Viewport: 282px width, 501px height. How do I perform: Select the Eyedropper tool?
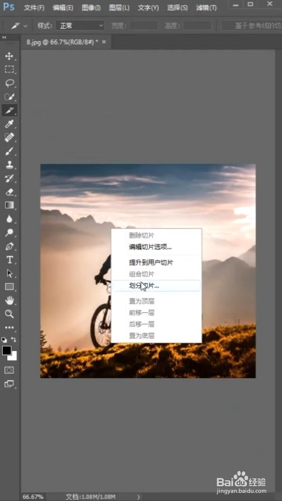pyautogui.click(x=9, y=124)
